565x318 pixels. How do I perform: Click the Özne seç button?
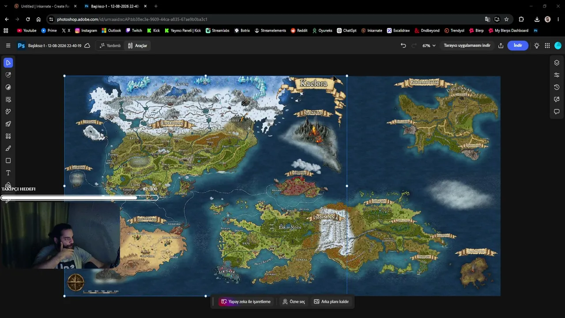click(x=294, y=302)
